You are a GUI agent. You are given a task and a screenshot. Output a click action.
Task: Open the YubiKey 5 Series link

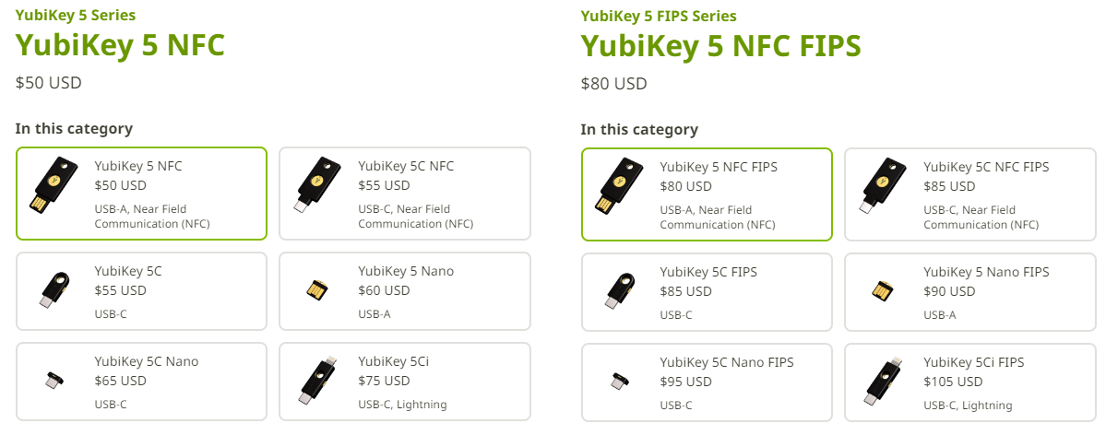pyautogui.click(x=76, y=16)
